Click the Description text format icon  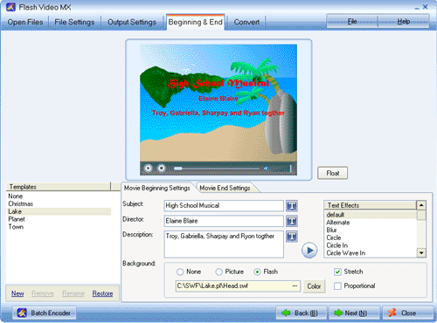pyautogui.click(x=292, y=237)
